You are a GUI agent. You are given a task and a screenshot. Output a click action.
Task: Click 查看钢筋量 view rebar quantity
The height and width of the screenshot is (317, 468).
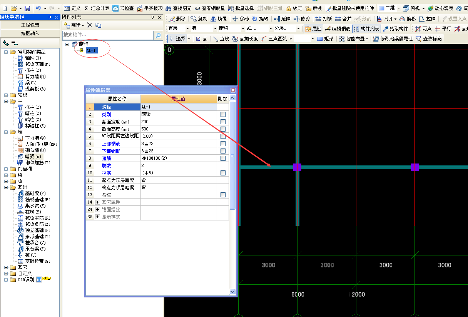click(210, 8)
